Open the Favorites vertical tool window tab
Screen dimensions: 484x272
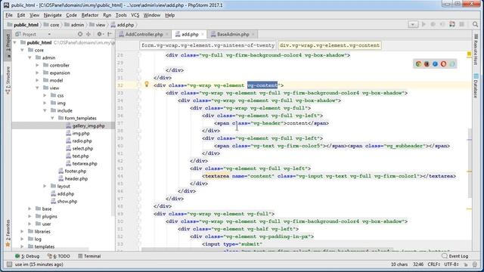[x=8, y=233]
